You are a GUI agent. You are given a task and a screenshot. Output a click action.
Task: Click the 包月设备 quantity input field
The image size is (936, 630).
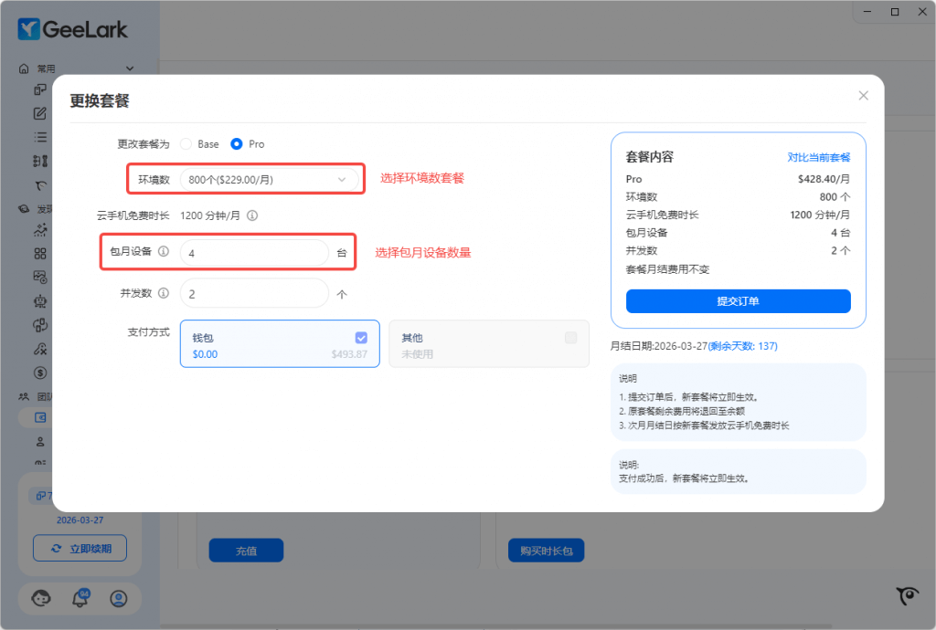[254, 253]
